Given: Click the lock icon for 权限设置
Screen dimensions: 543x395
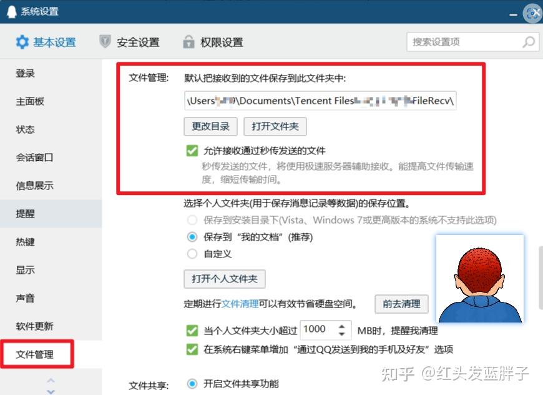Looking at the screenshot, I should (188, 42).
